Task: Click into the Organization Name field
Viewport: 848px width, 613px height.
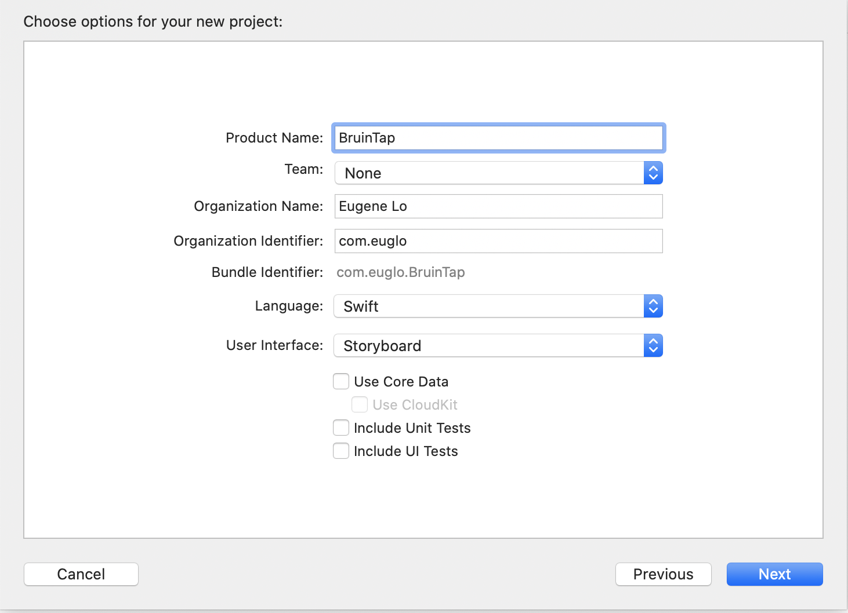Action: pyautogui.click(x=498, y=206)
